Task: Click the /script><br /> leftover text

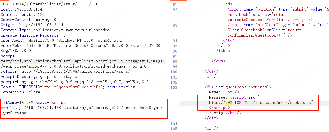Action: pyautogui.click(x=225, y=113)
